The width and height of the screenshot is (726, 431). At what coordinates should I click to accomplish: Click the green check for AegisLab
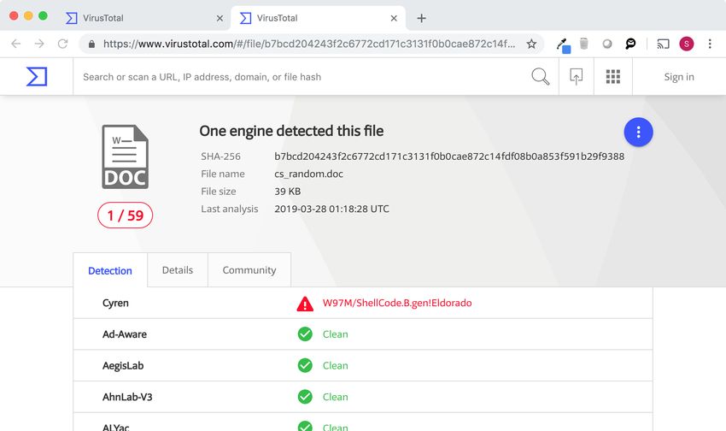click(305, 366)
